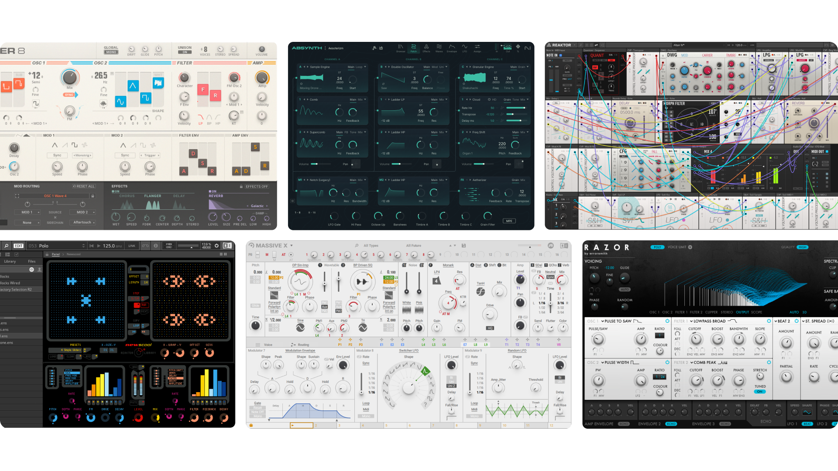Screen dimensions: 838x471
Task: Open the Voice Limit dropdown in Razor
Action: pyautogui.click(x=690, y=247)
